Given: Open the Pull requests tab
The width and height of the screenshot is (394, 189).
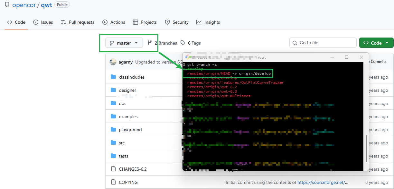Looking at the screenshot, I should [78, 22].
